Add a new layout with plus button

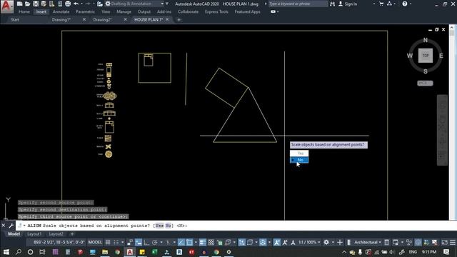(x=72, y=234)
